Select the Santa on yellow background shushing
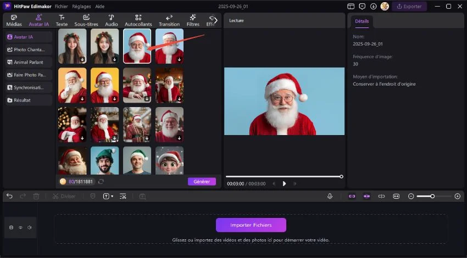The width and height of the screenshot is (467, 258). coord(73,86)
